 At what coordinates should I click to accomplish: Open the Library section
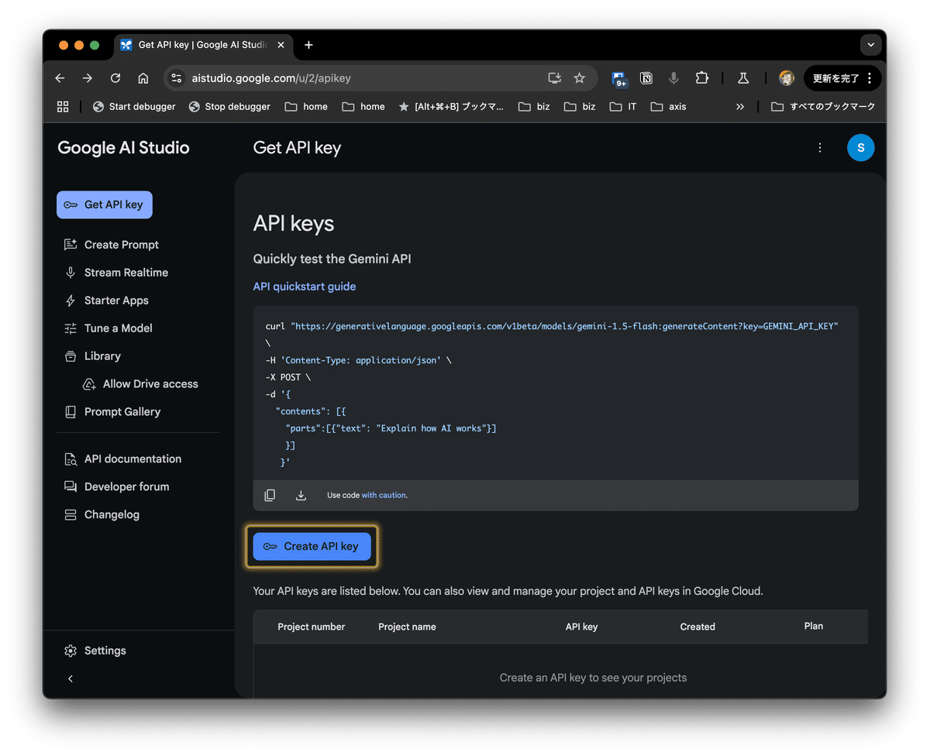pos(92,356)
